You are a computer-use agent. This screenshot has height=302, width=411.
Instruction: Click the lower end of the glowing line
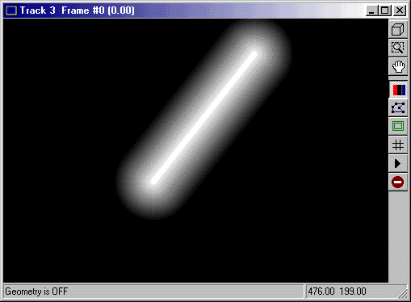154,181
